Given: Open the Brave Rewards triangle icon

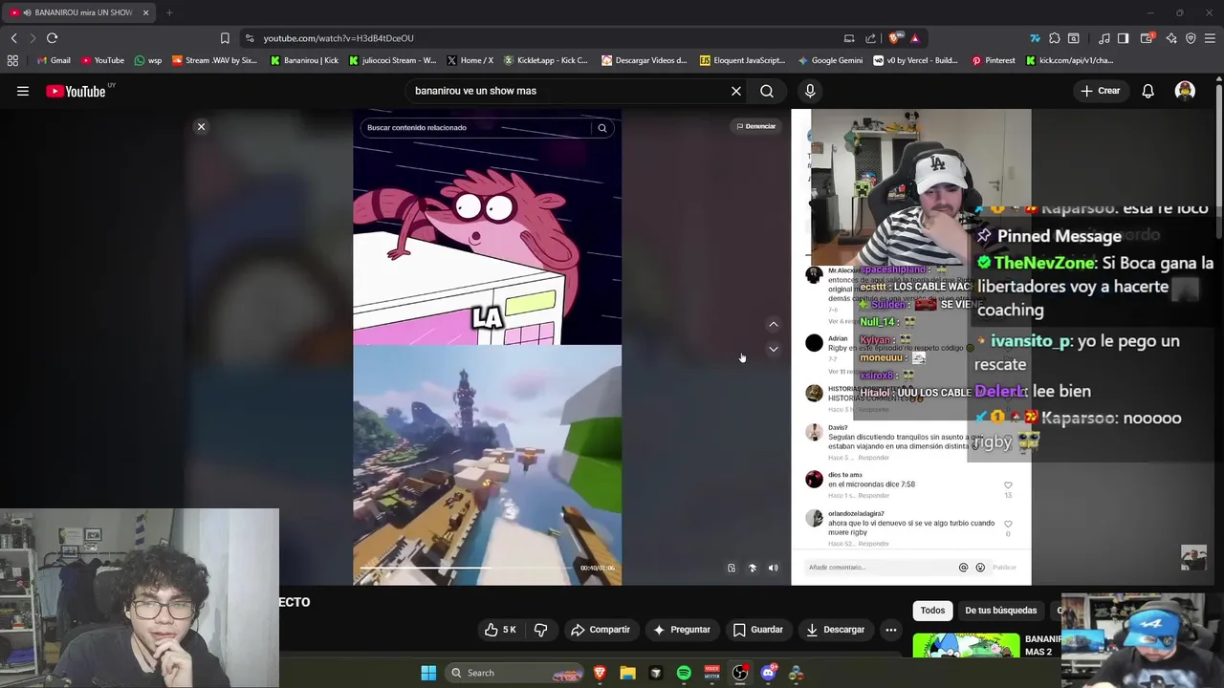Looking at the screenshot, I should [915, 38].
